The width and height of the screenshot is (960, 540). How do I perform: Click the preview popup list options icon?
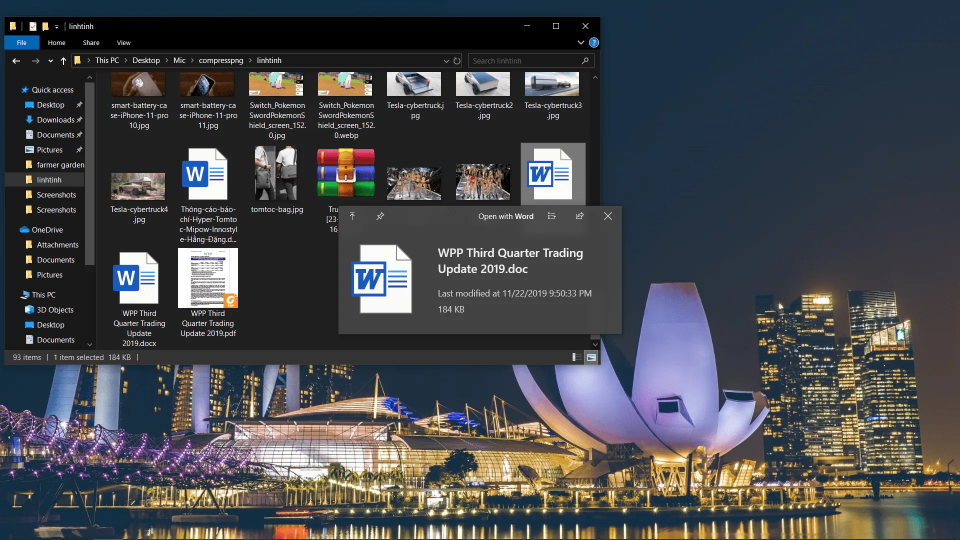[x=551, y=216]
